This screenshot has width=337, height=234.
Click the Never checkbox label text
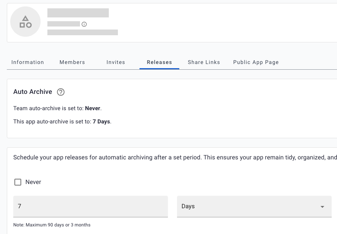(33, 182)
